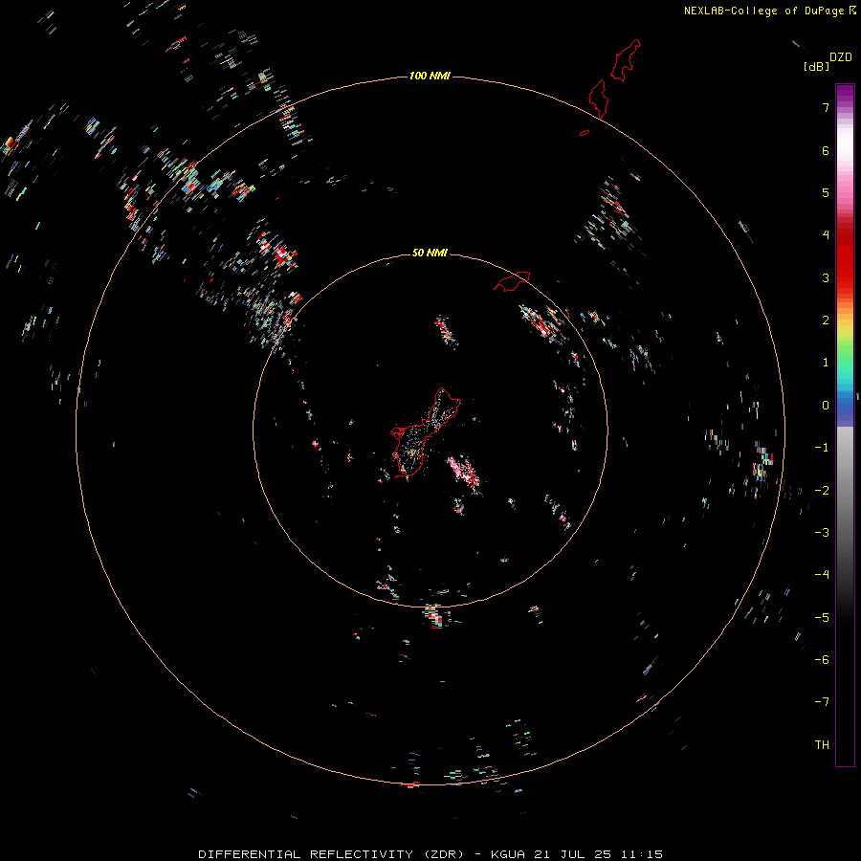This screenshot has height=861, width=861.
Task: Click the -1 value on the color scale
Action: coord(822,448)
